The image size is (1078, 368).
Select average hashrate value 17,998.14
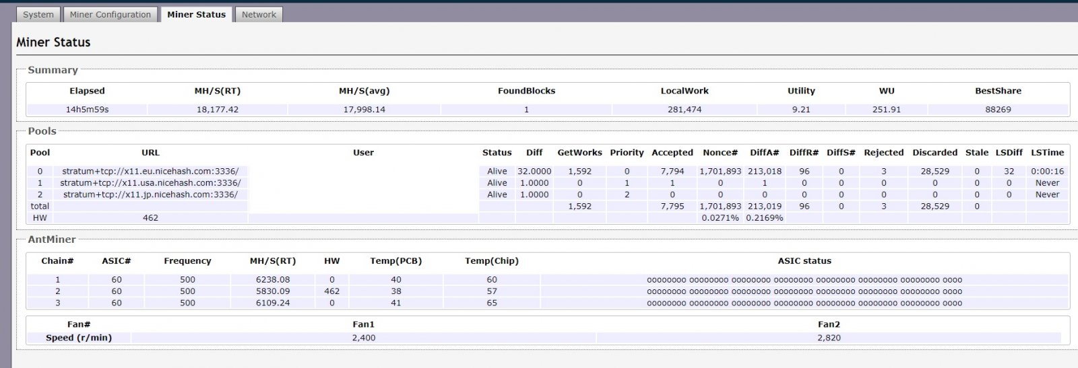click(364, 109)
